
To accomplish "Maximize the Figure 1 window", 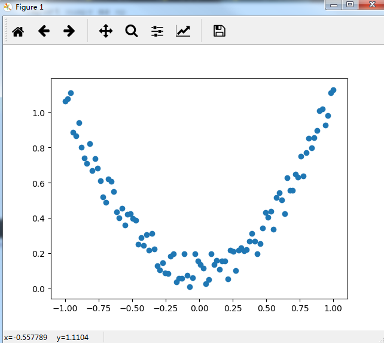I will click(350, 5).
